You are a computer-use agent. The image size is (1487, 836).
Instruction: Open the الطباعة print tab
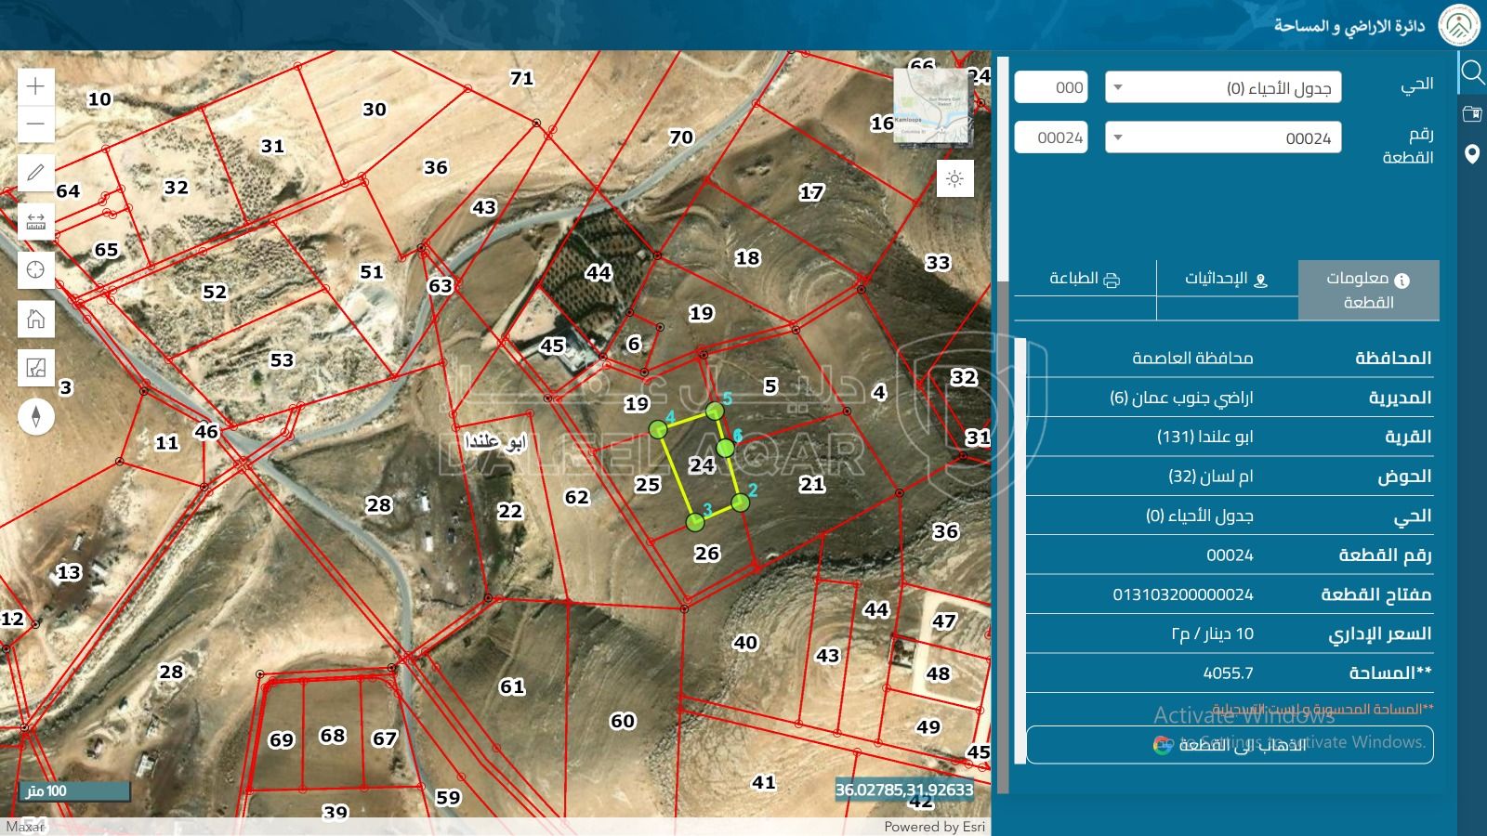tap(1085, 279)
